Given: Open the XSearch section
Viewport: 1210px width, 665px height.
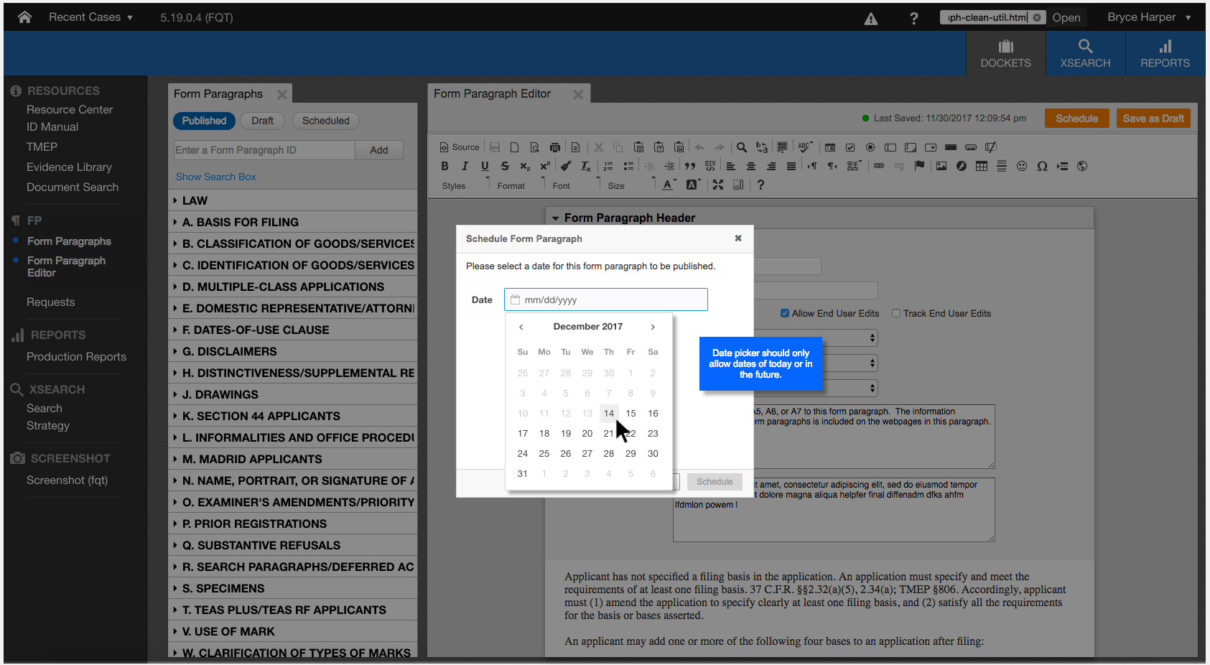Looking at the screenshot, I should coord(1085,54).
